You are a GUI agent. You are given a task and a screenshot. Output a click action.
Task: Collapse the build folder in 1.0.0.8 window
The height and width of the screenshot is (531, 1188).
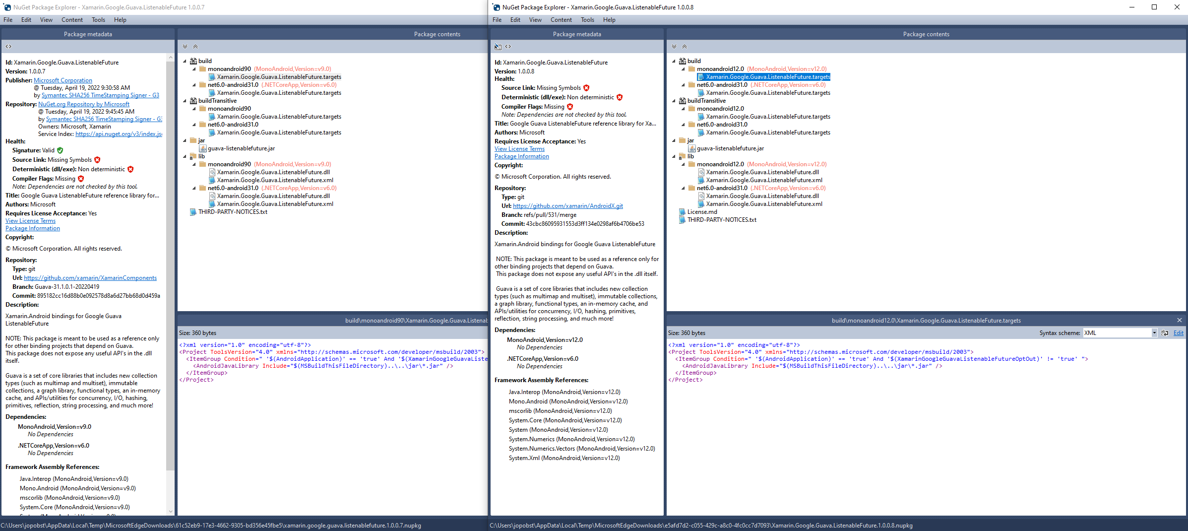click(674, 61)
